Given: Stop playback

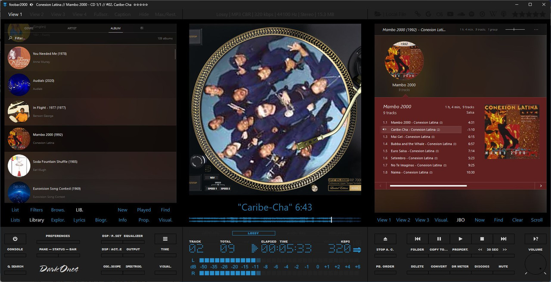Looking at the screenshot, I should (x=482, y=239).
